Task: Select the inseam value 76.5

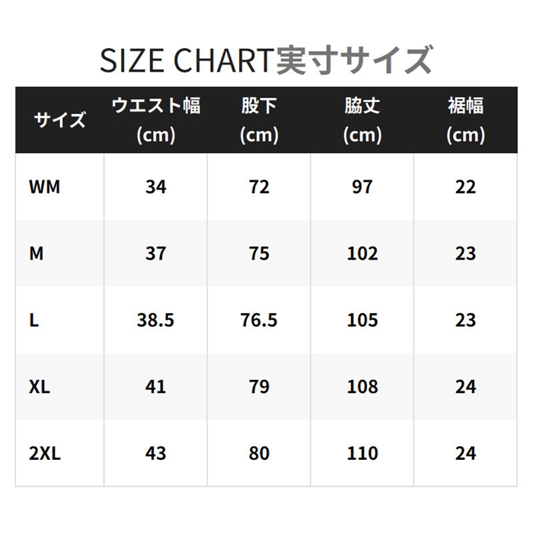Action: tap(259, 320)
